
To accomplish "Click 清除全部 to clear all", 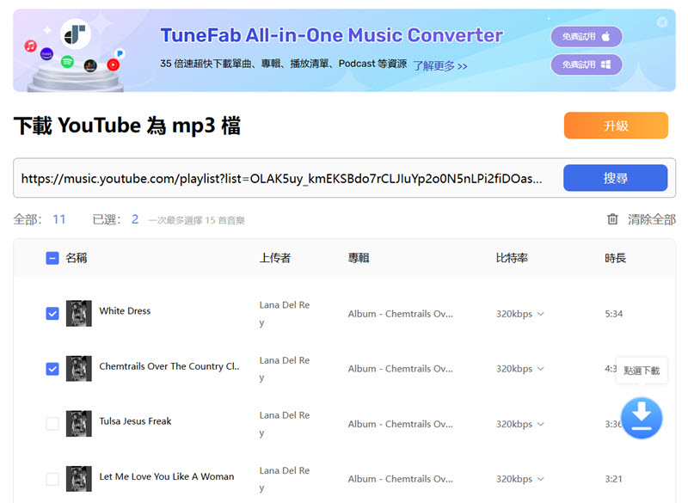I will (x=652, y=219).
